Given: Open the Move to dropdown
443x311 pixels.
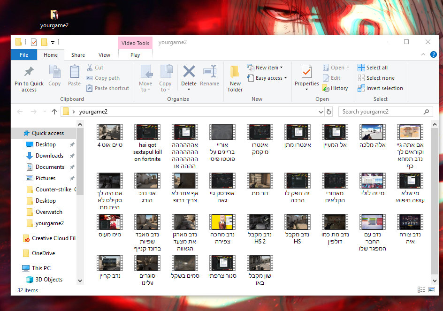Looking at the screenshot, I should point(145,78).
